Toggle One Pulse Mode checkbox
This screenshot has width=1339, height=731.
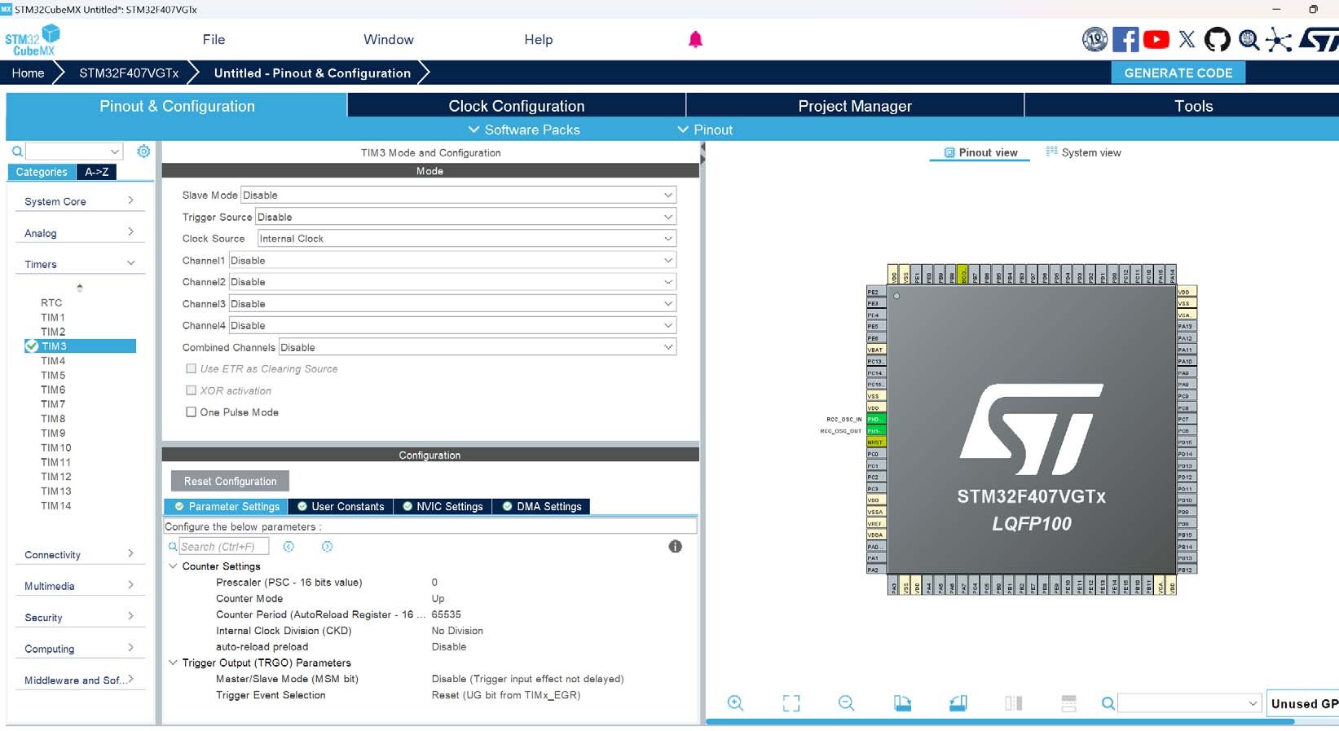pos(191,412)
